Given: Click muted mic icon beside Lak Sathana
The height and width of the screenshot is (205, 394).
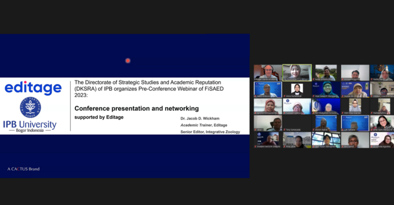Looking at the screenshot, I should pos(343,130).
